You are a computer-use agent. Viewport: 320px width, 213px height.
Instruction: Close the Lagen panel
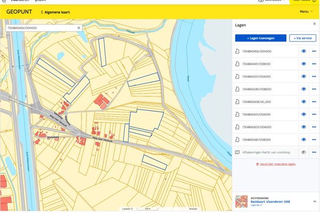point(314,24)
